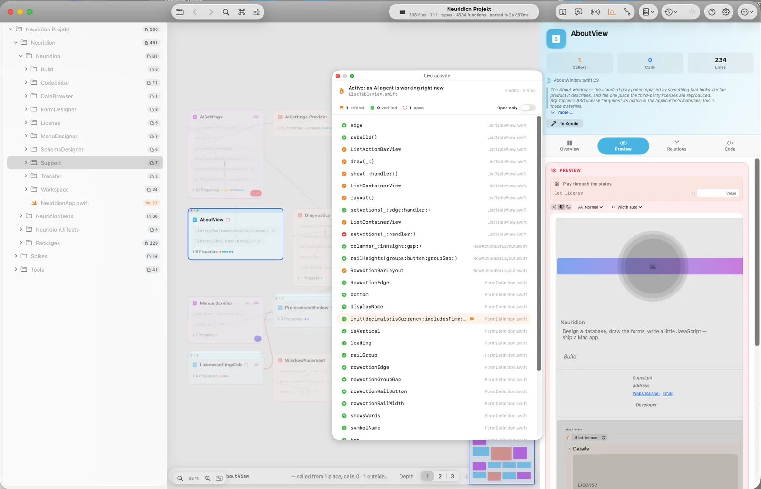Open the command palette icon

click(242, 12)
